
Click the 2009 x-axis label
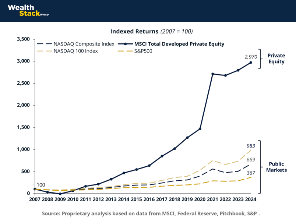tap(60, 199)
